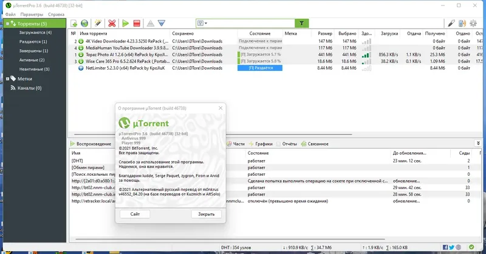Click the pen icon in the right toolbar

click(x=451, y=23)
